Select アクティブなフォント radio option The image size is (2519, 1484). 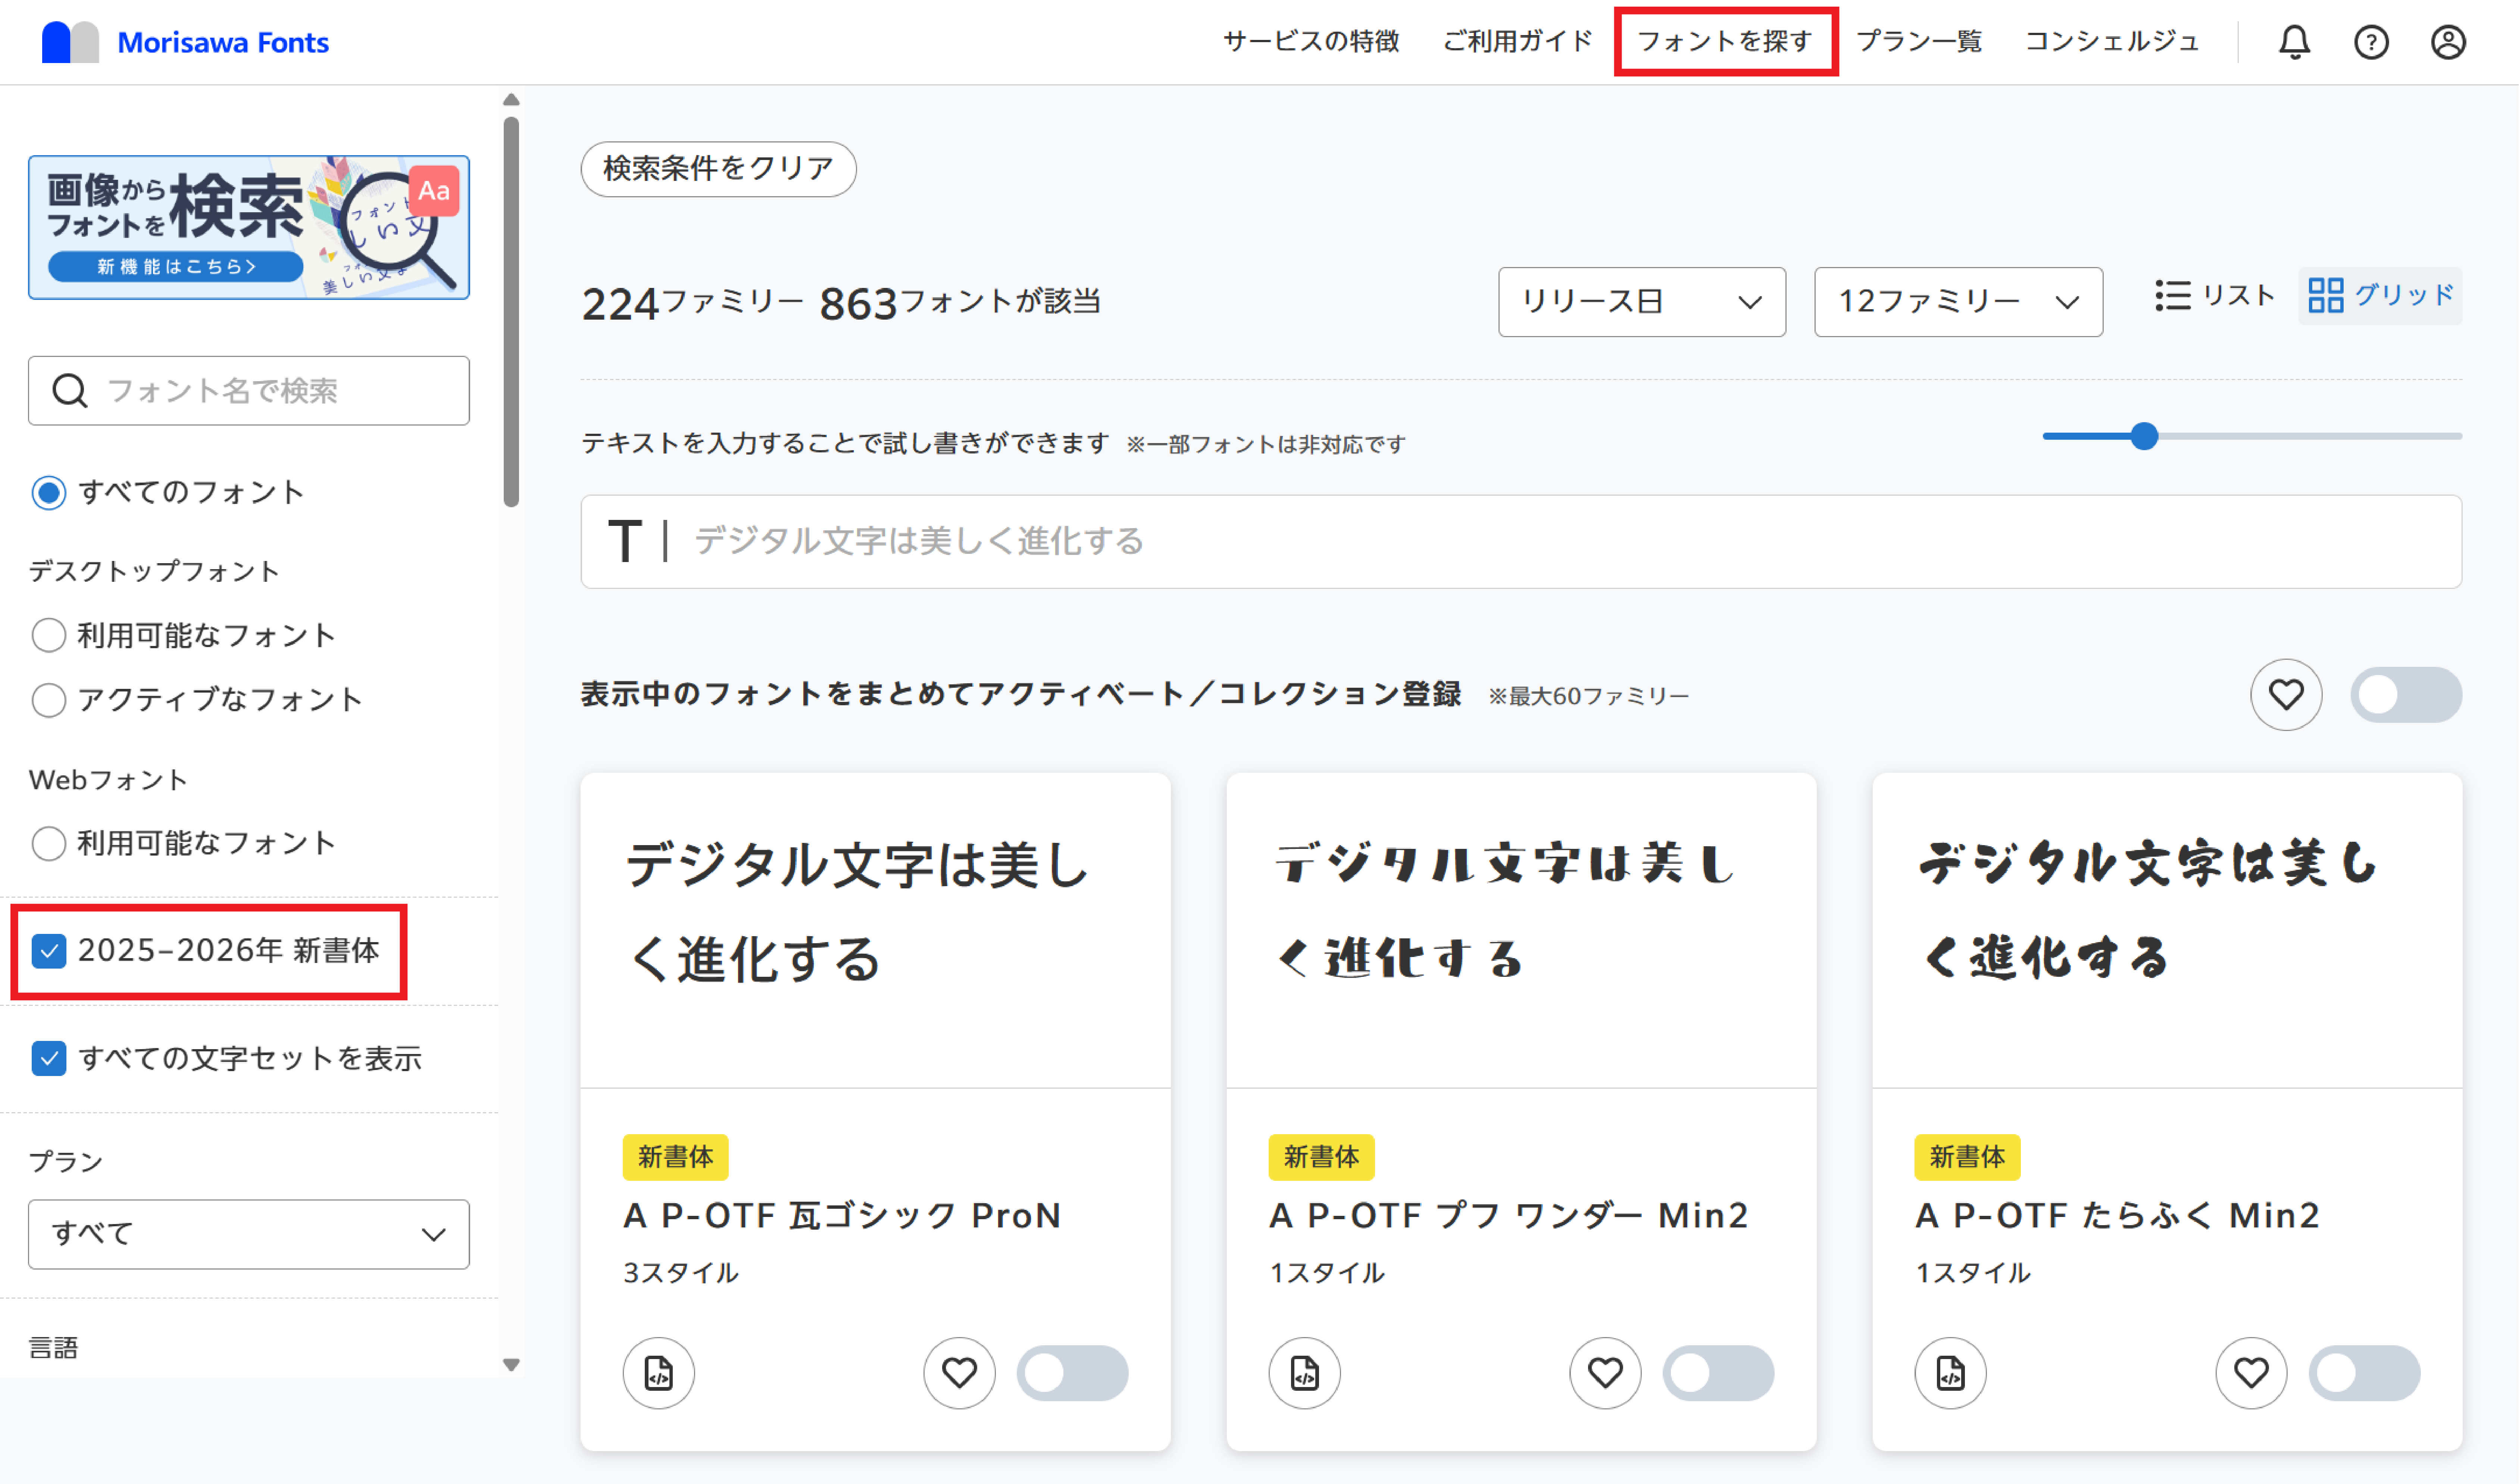[x=49, y=700]
